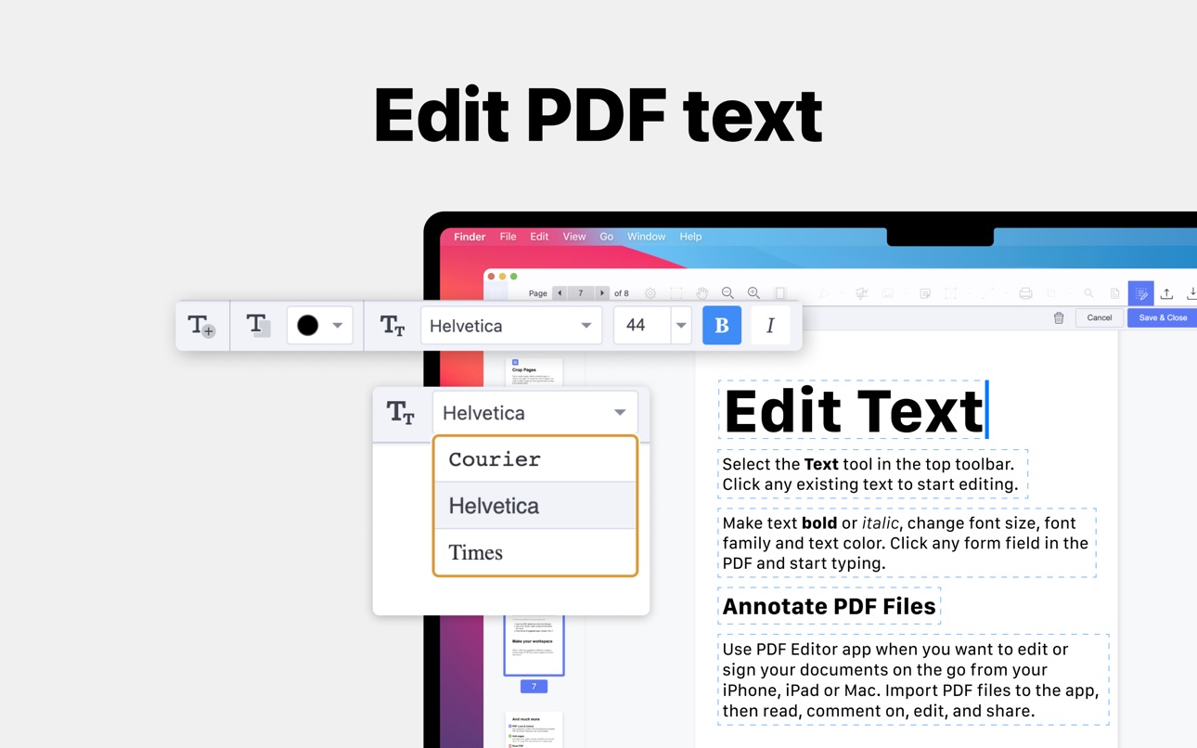Go to the next page using the right arrow

pos(602,293)
